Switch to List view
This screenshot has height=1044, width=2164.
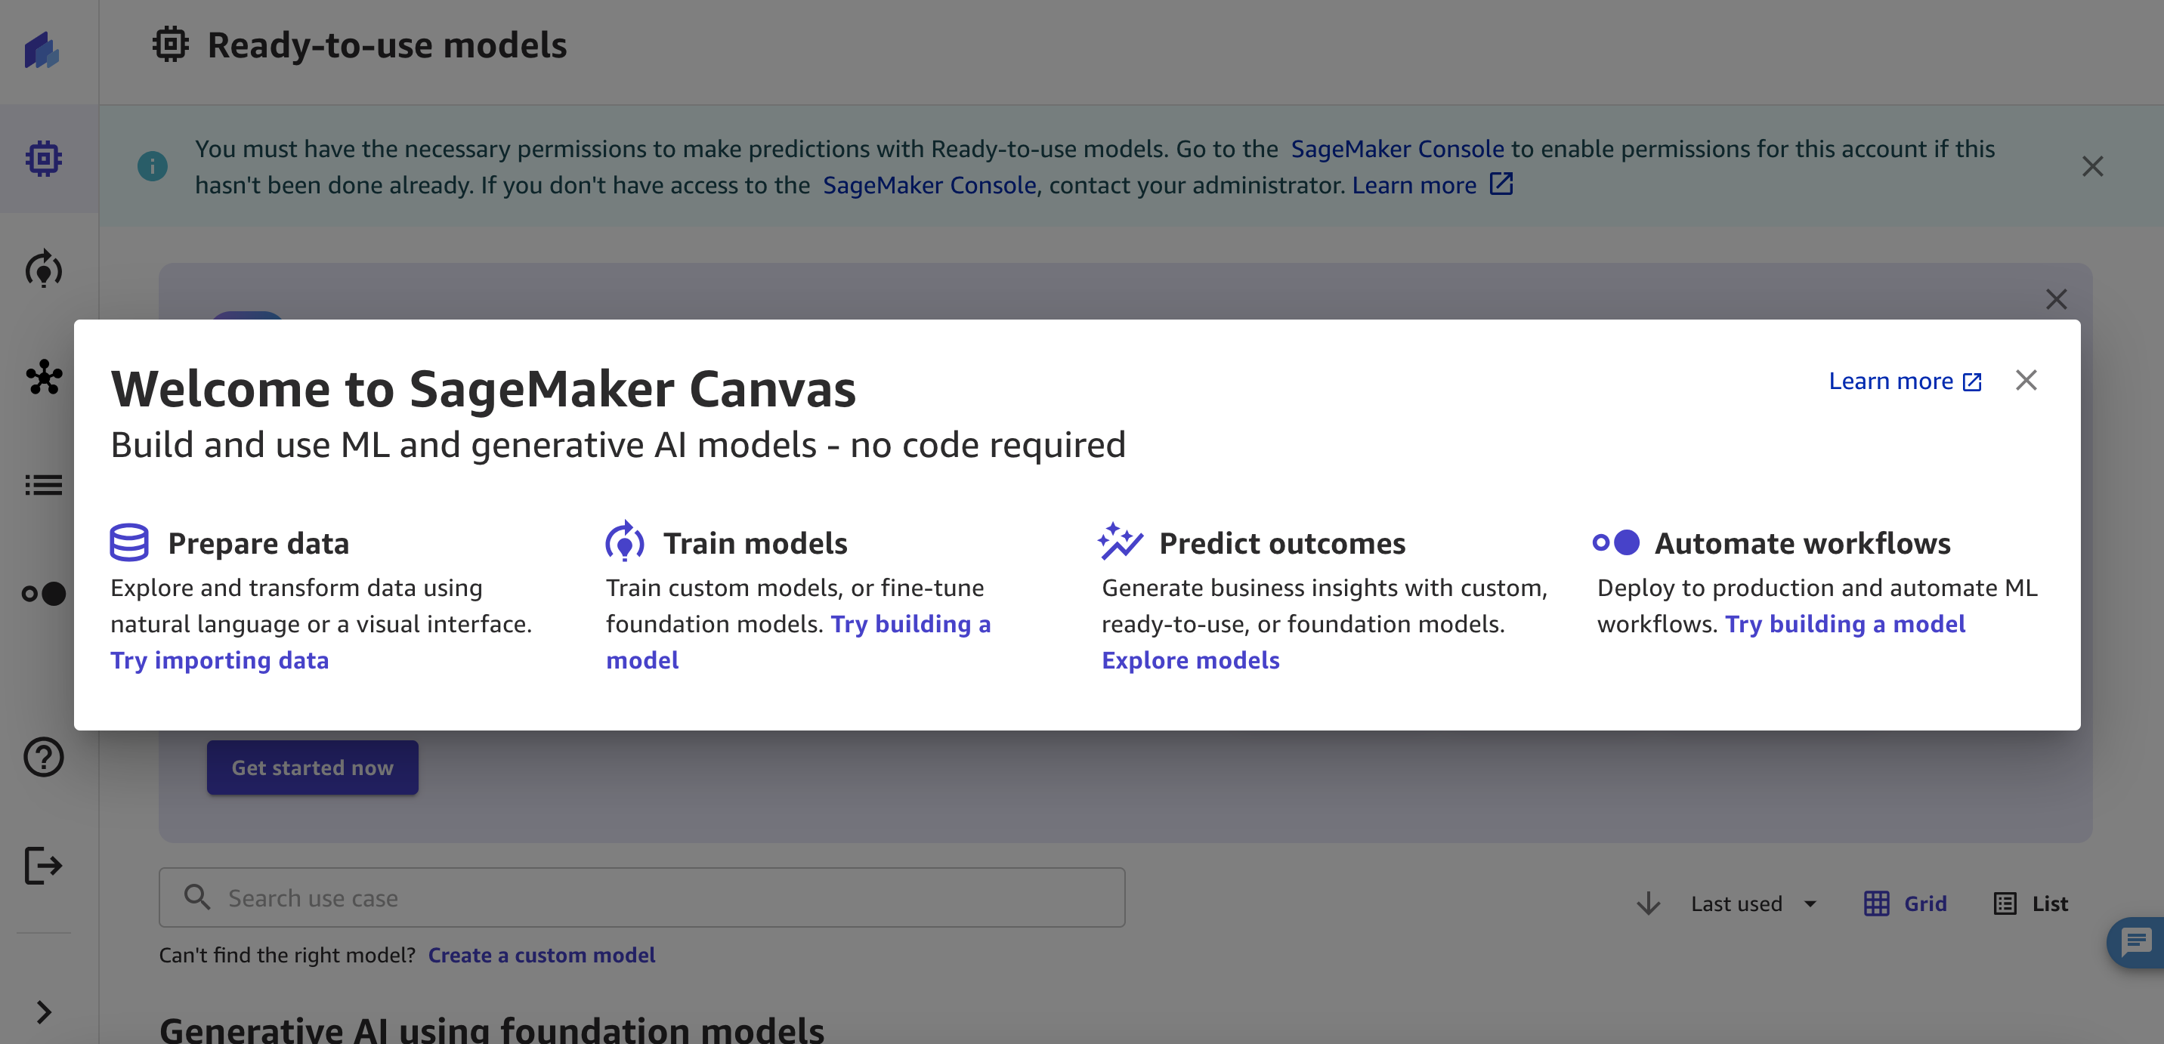(2030, 903)
